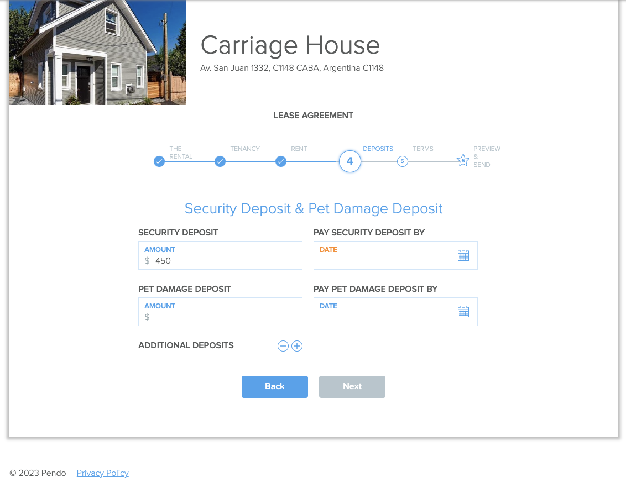
Task: Focus the pet damage deposit amount field
Action: (x=221, y=312)
